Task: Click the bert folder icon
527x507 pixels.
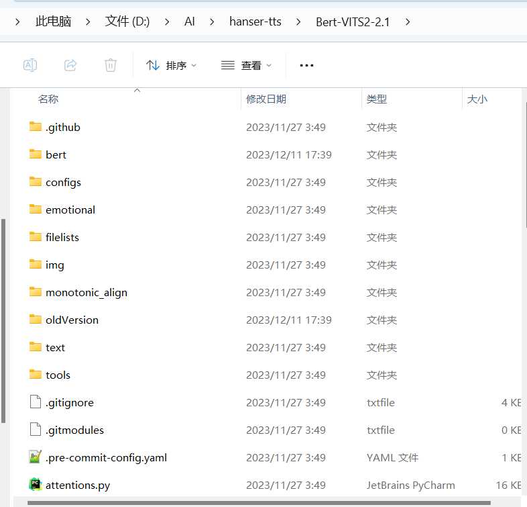Action: click(36, 154)
